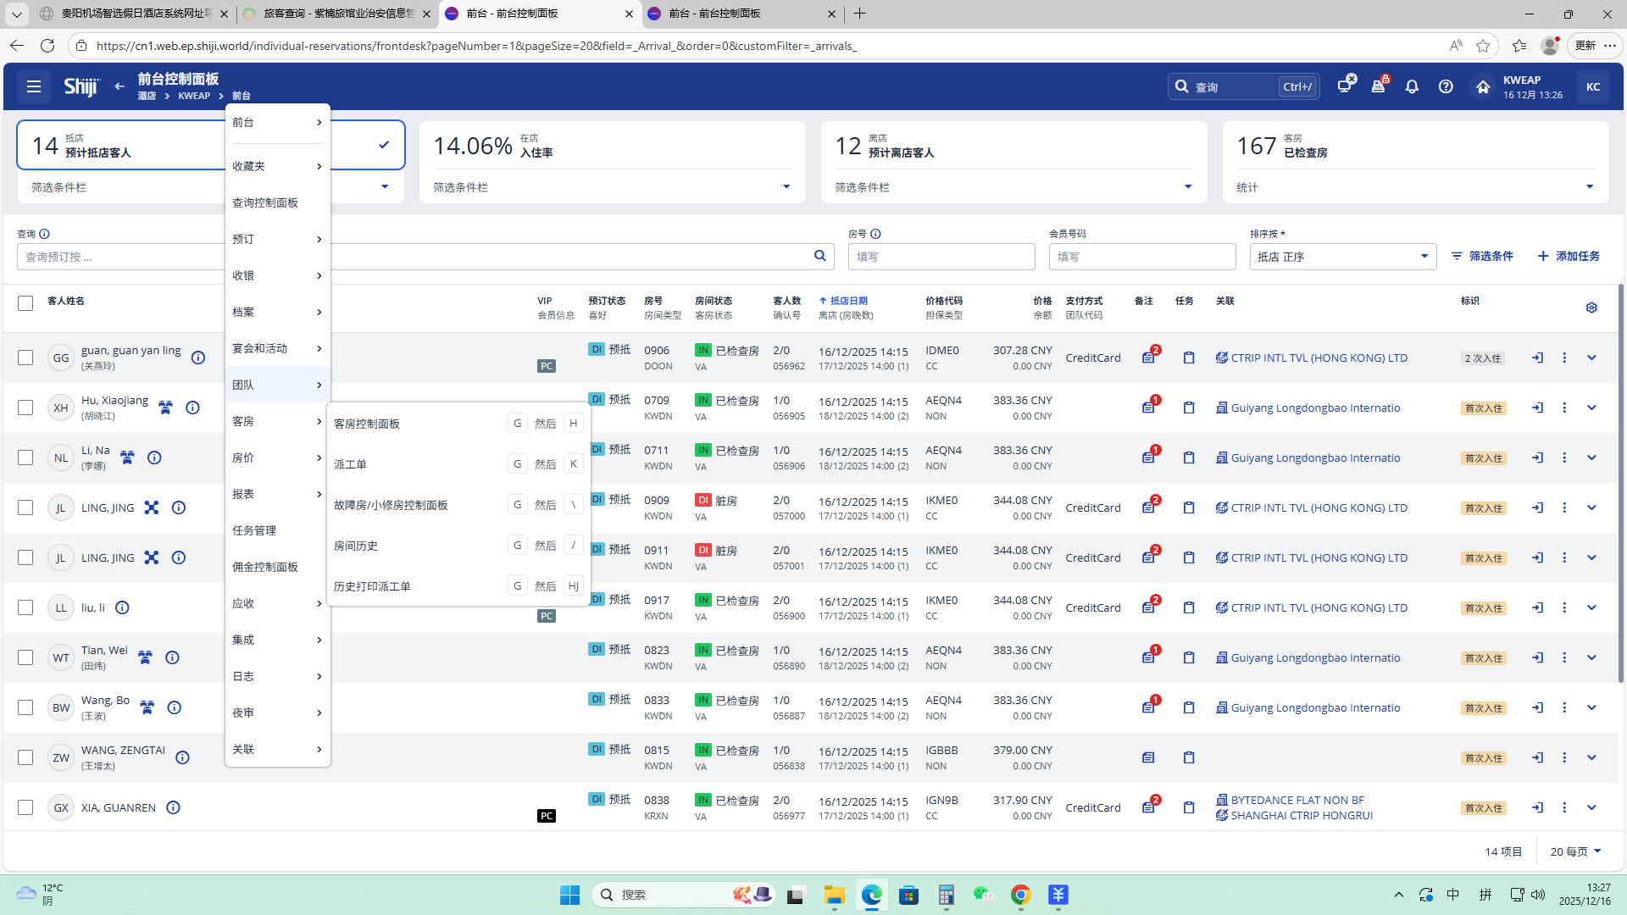1627x915 pixels.
Task: Click the 添加任务 button
Action: click(x=1569, y=256)
